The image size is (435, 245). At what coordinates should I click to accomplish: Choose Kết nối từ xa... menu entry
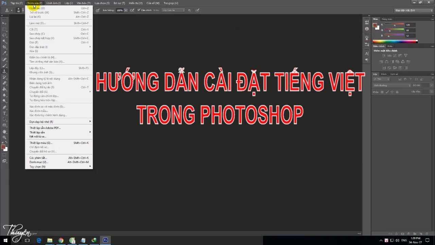point(59,136)
